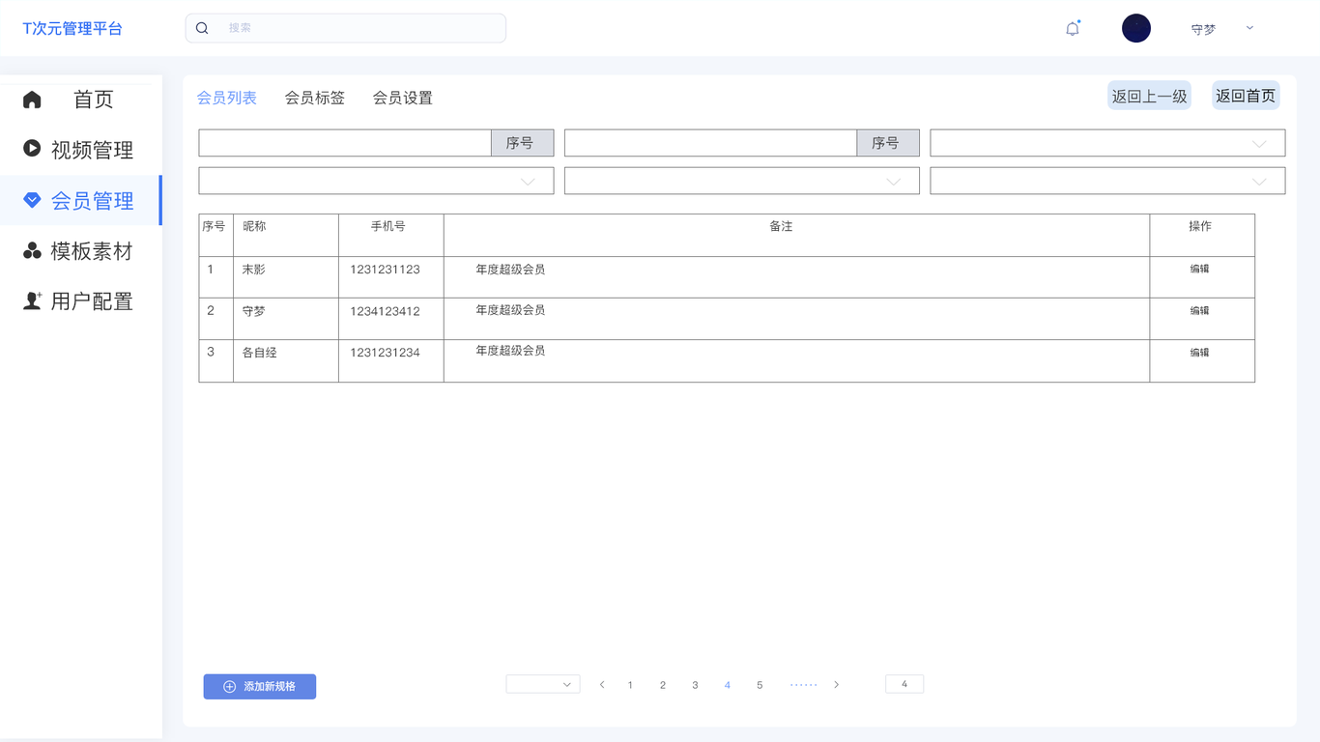
Task: Click 添加新规格 button
Action: pos(260,687)
